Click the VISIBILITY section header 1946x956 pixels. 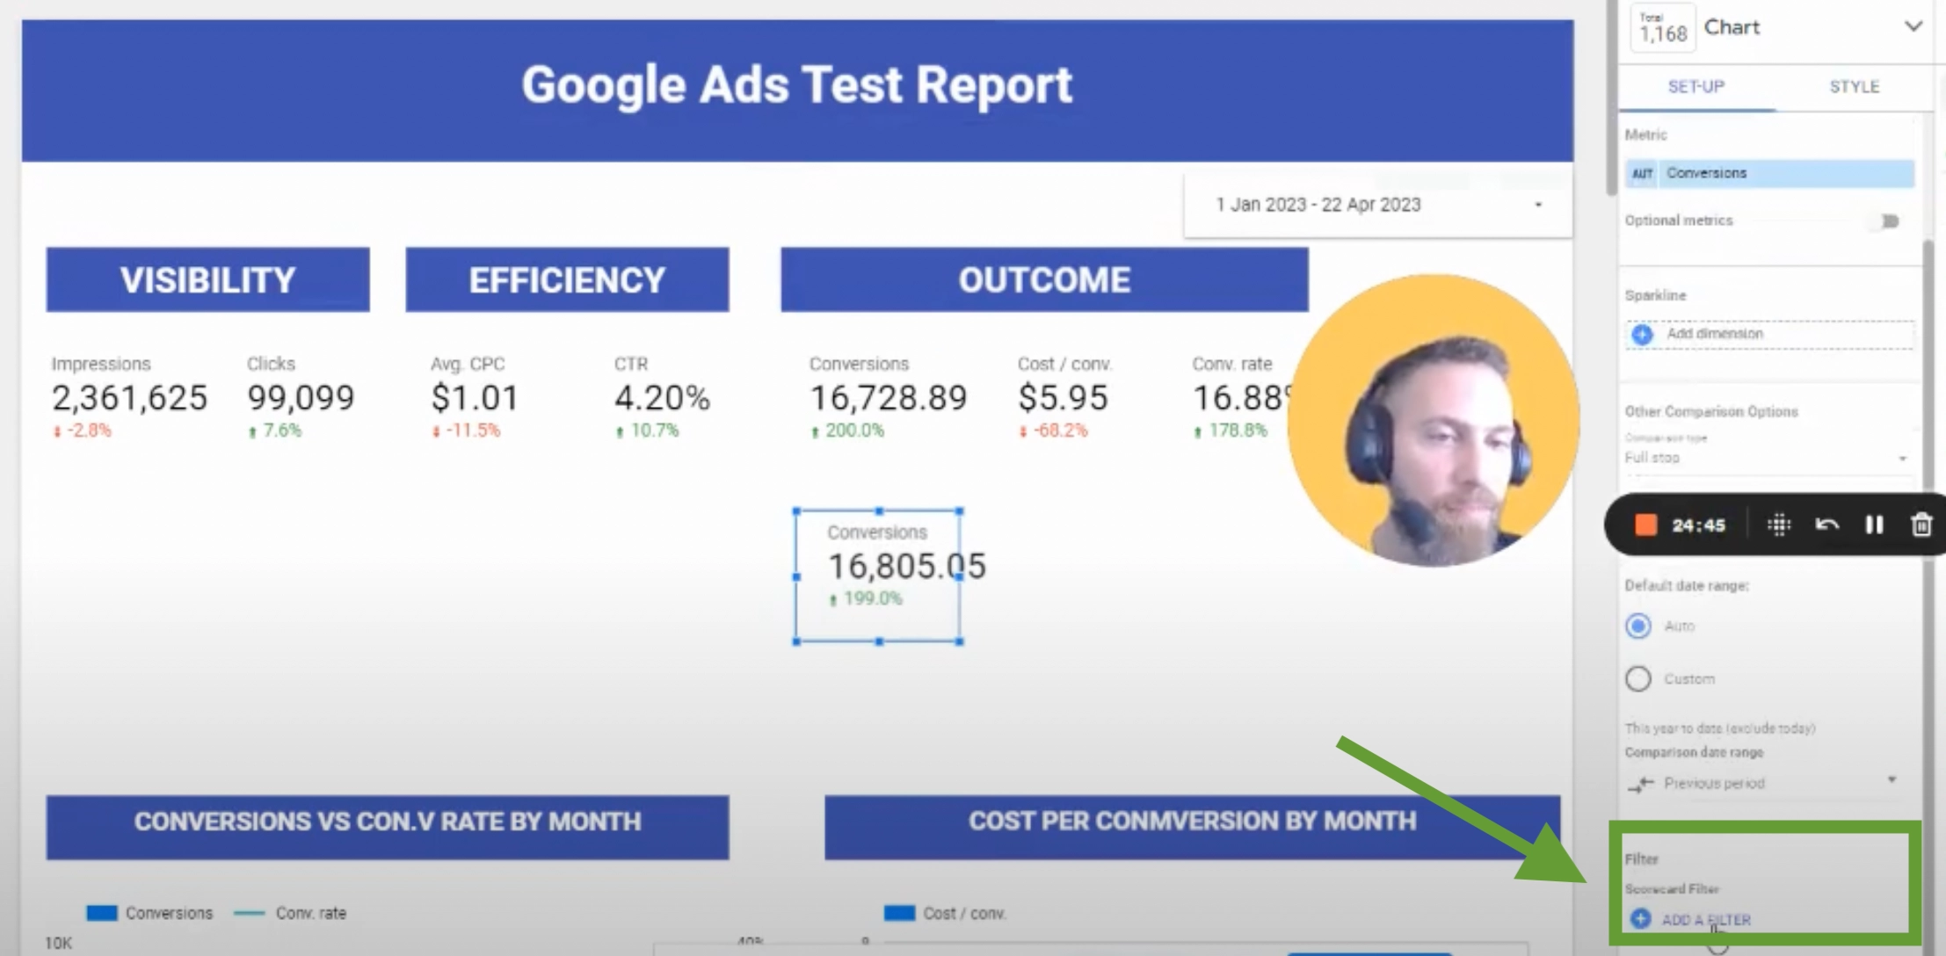[x=208, y=280]
